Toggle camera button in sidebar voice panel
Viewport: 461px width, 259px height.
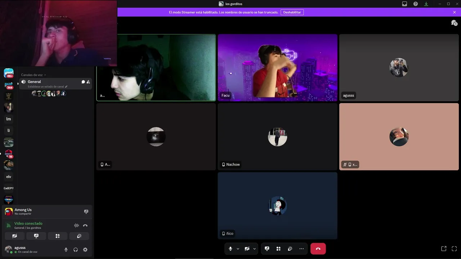coord(14,236)
